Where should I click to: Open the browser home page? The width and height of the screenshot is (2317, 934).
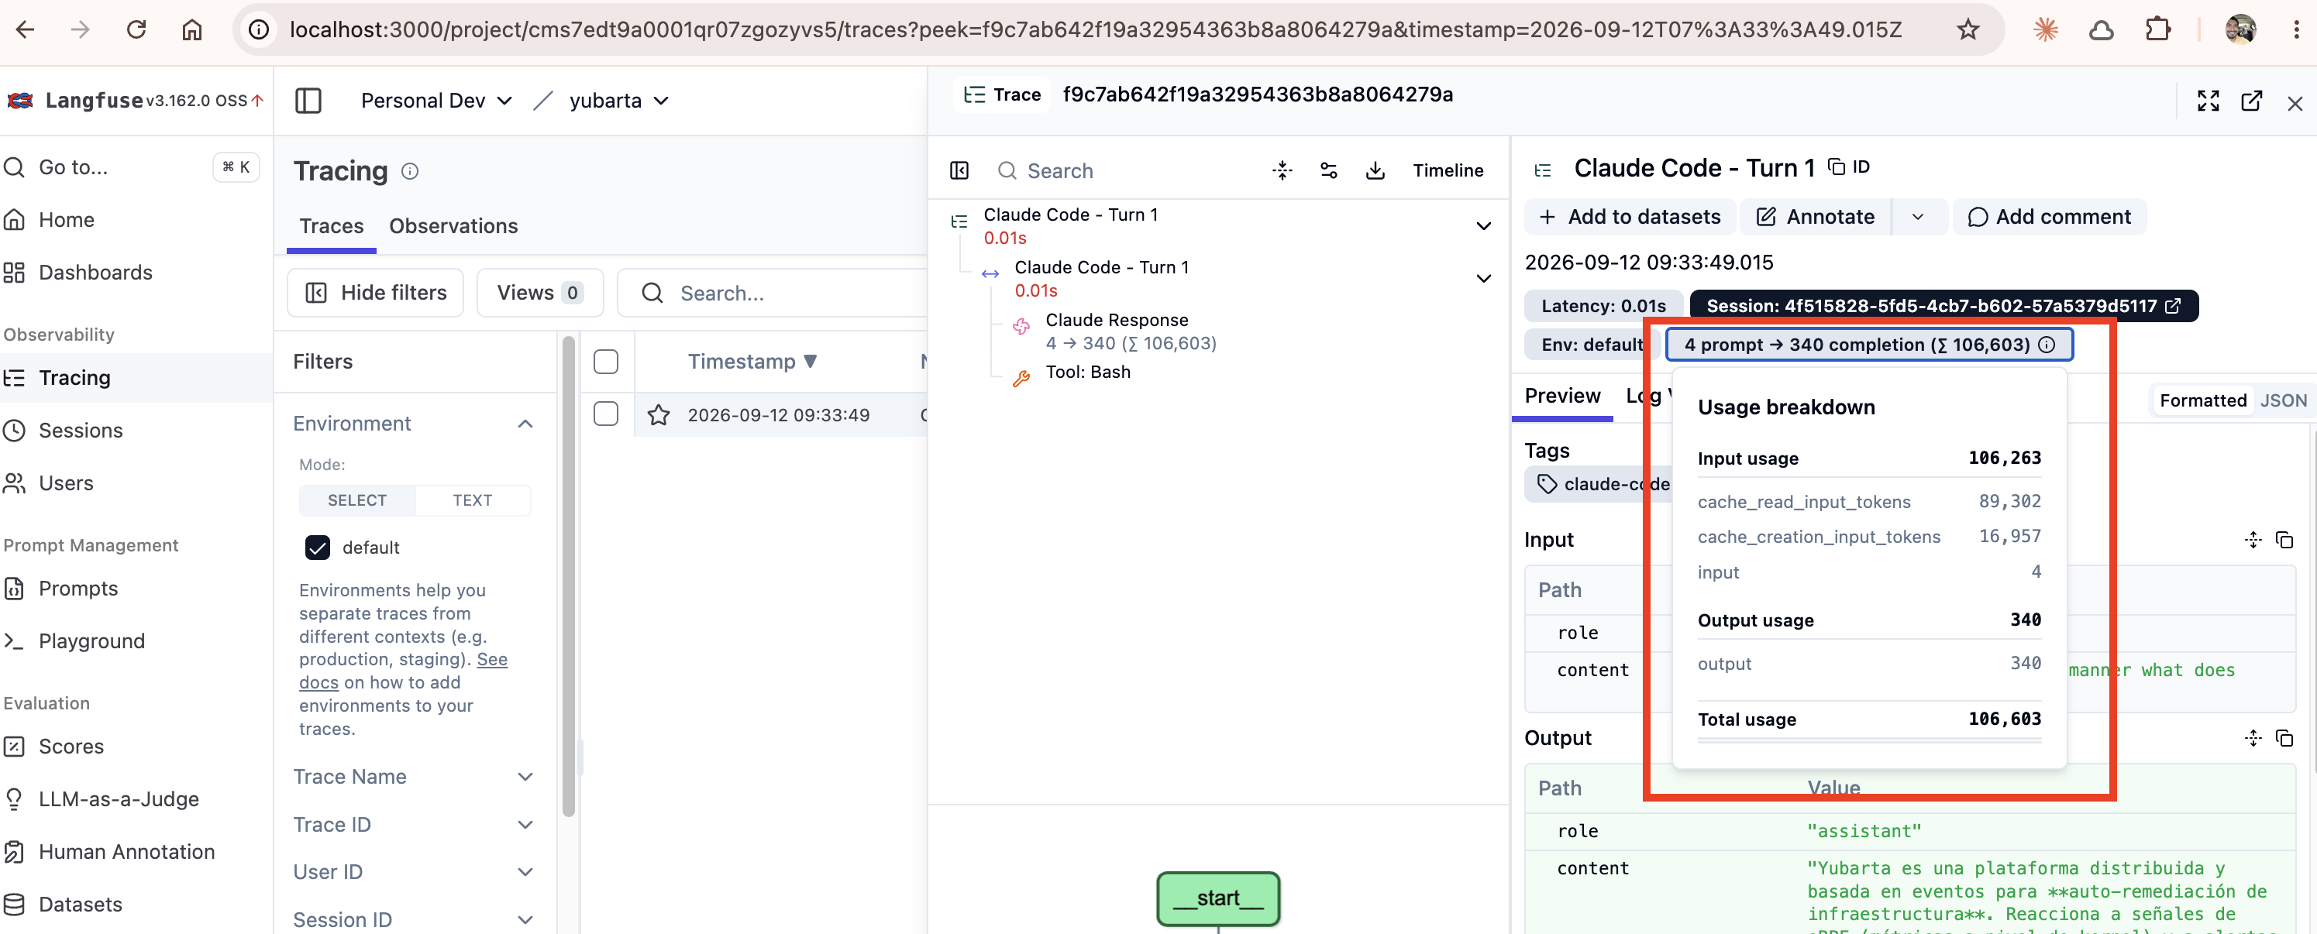point(191,29)
